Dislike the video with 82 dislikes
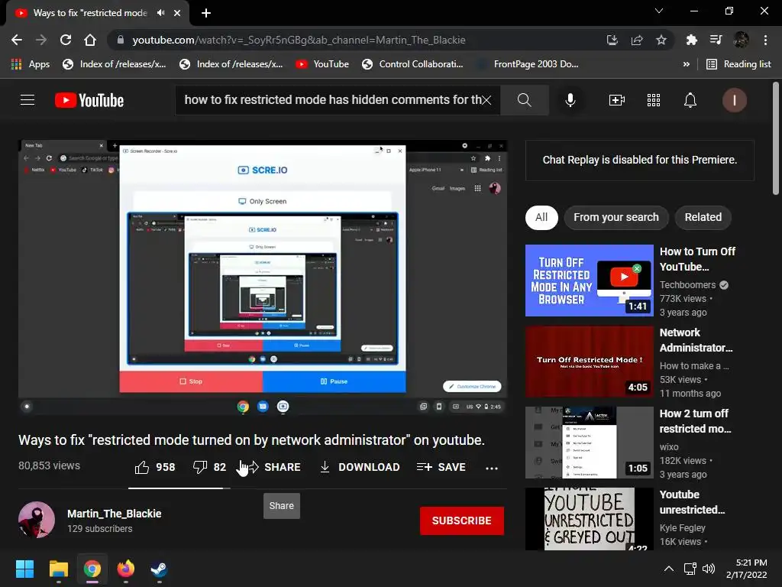782x587 pixels. pyautogui.click(x=209, y=467)
